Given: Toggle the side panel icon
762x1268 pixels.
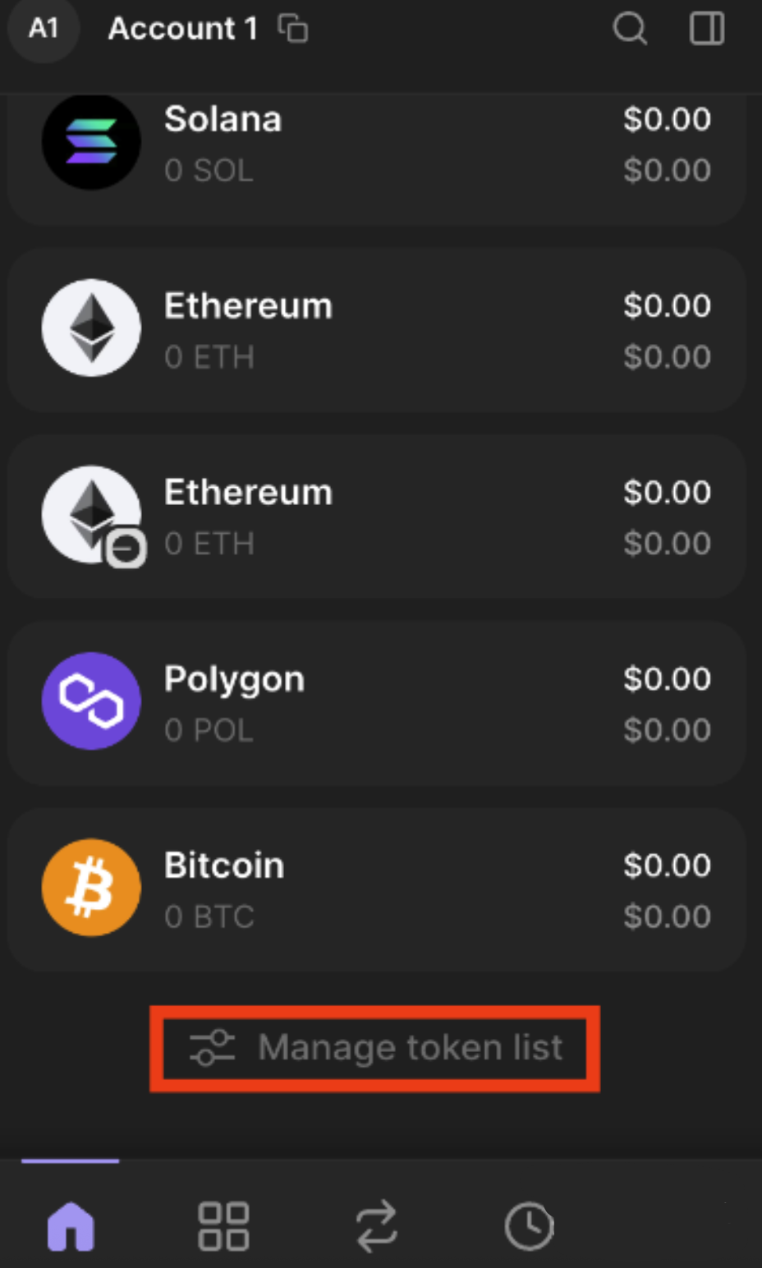Looking at the screenshot, I should point(706,29).
